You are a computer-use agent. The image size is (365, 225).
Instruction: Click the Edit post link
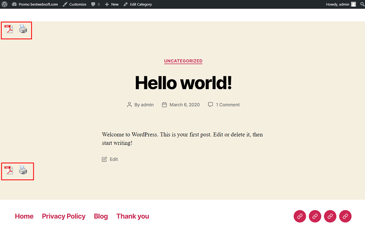(114, 159)
